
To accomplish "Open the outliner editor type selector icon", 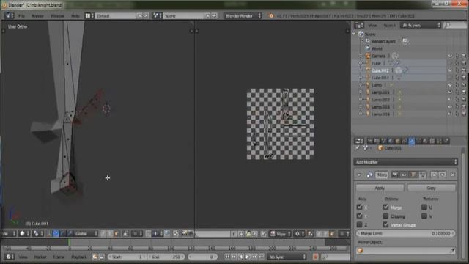I will (358, 26).
